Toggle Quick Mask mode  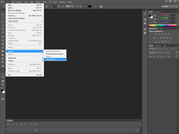3,95
